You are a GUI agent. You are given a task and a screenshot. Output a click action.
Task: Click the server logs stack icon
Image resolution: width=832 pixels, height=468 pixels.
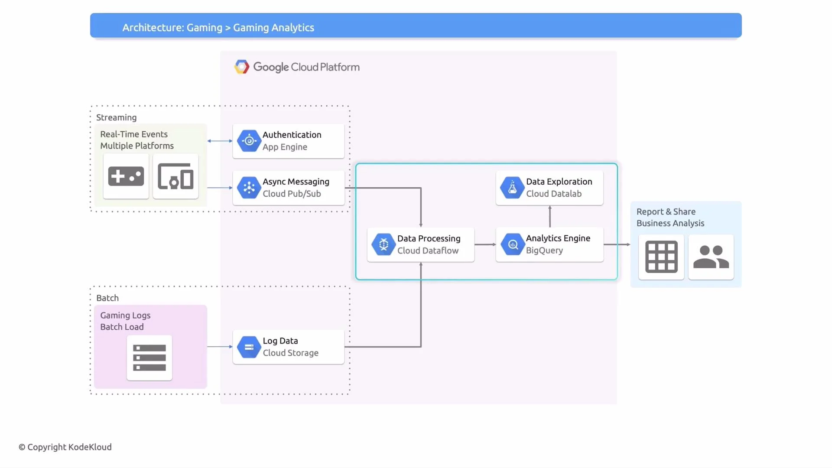point(149,357)
